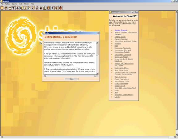Click the brown face icon at the toolbar's end
Viewport: 178px width, 139px height.
pyautogui.click(x=61, y=8)
